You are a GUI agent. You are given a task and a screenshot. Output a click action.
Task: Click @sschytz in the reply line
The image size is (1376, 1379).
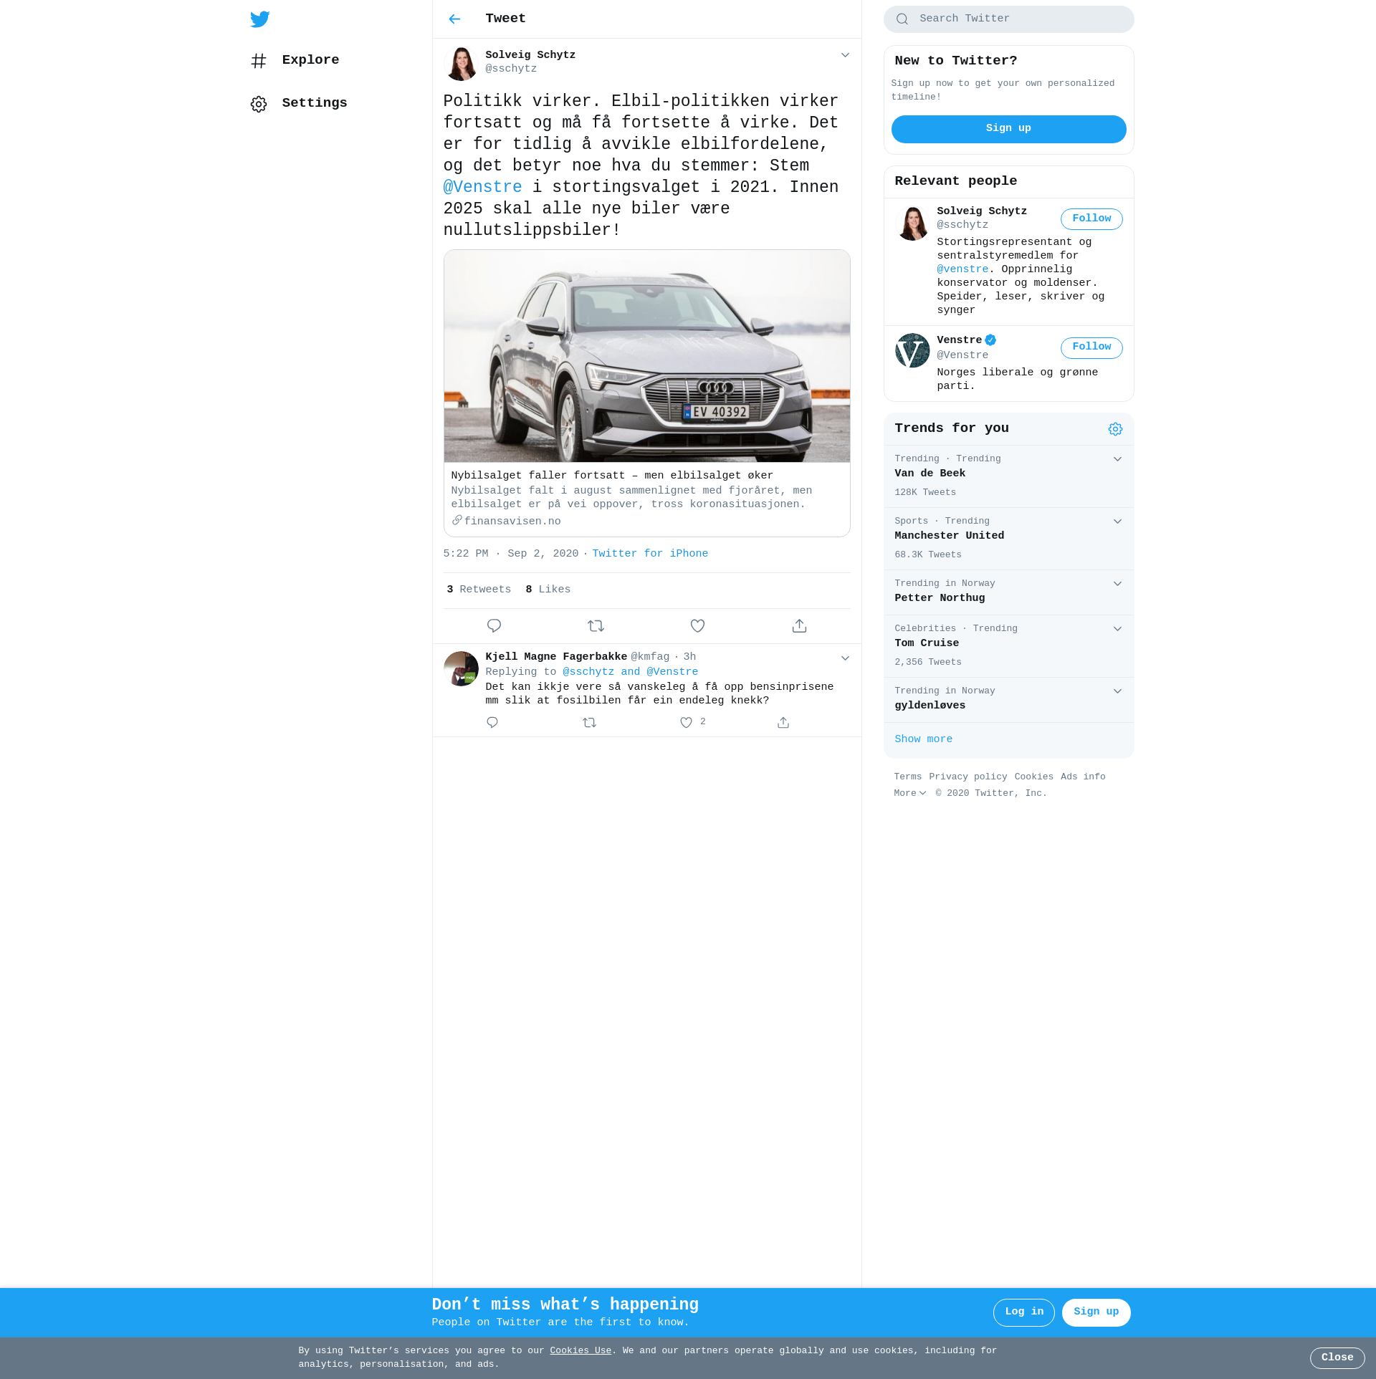[588, 672]
